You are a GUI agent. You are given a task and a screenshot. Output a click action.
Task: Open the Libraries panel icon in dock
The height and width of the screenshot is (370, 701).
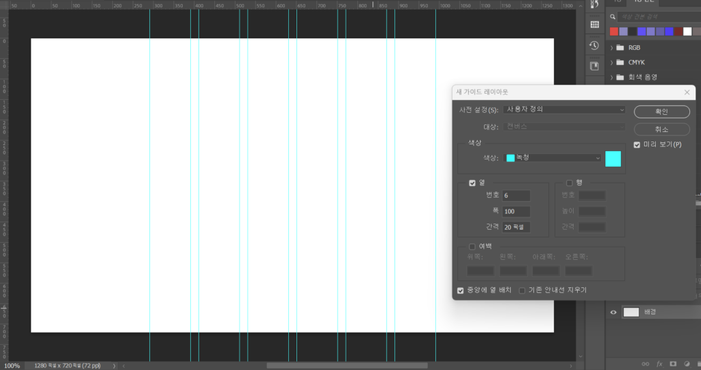(x=594, y=66)
